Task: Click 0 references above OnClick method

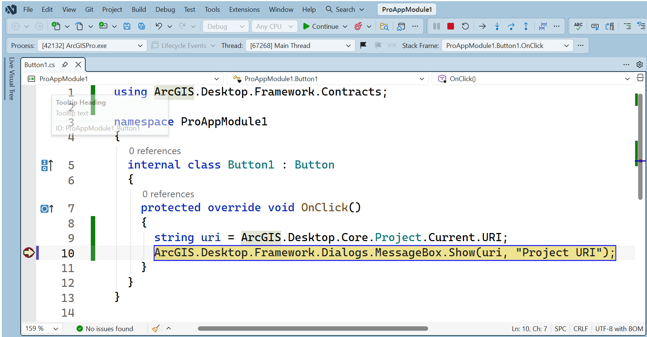Action: tap(168, 194)
